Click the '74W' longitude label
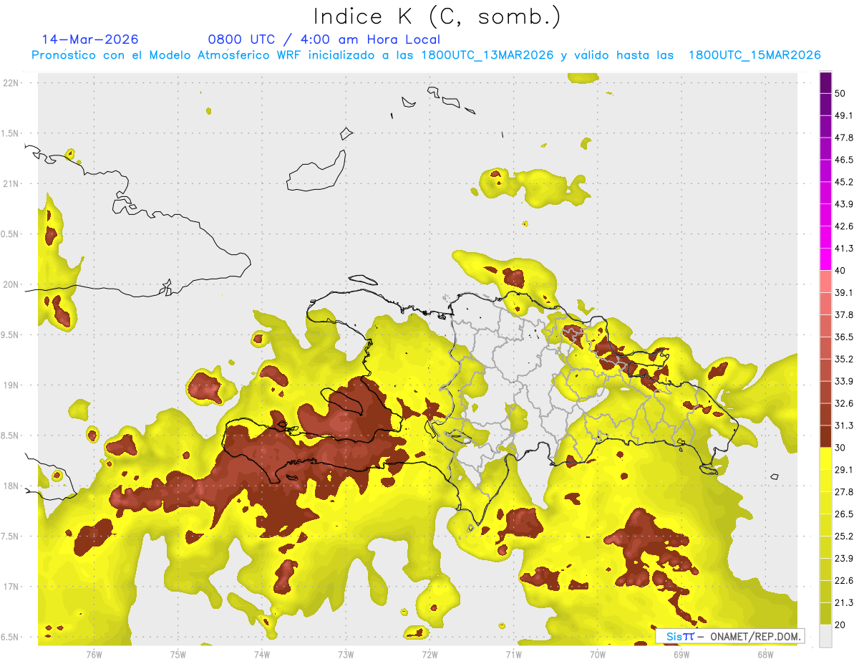 [262, 654]
